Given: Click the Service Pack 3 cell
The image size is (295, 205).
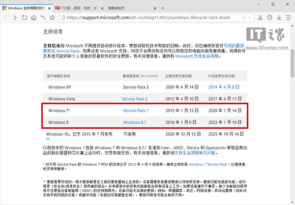Looking at the screenshot, I should pos(136,87).
